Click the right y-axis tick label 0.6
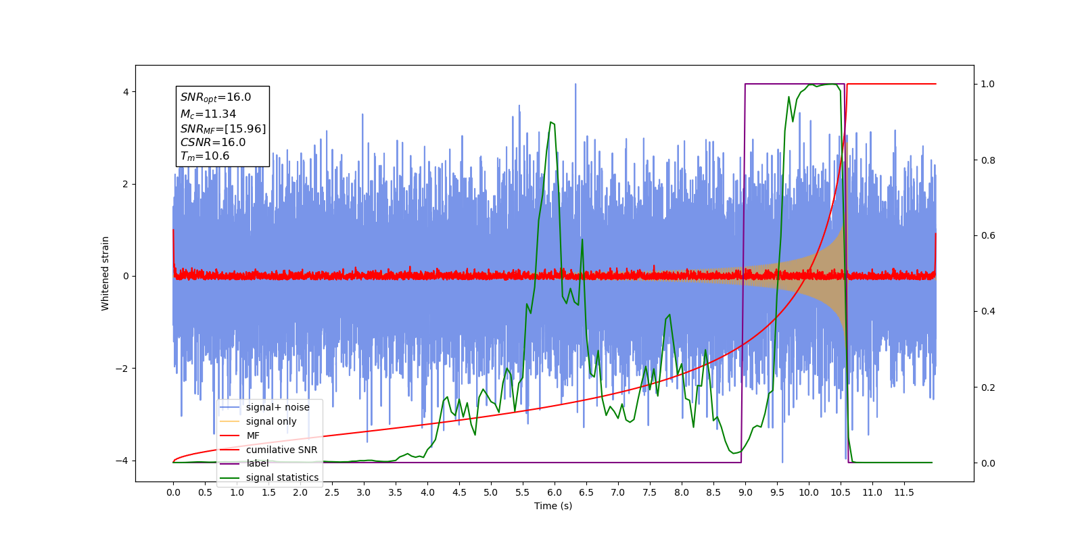 pyautogui.click(x=988, y=236)
